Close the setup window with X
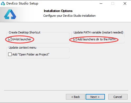The height and width of the screenshot is (103, 131). point(125,3)
